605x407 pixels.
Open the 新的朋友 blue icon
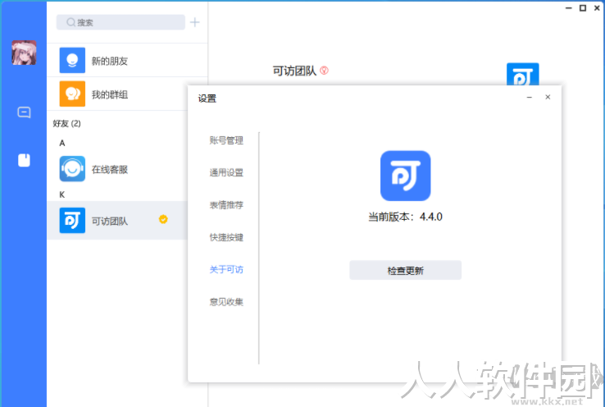point(72,60)
